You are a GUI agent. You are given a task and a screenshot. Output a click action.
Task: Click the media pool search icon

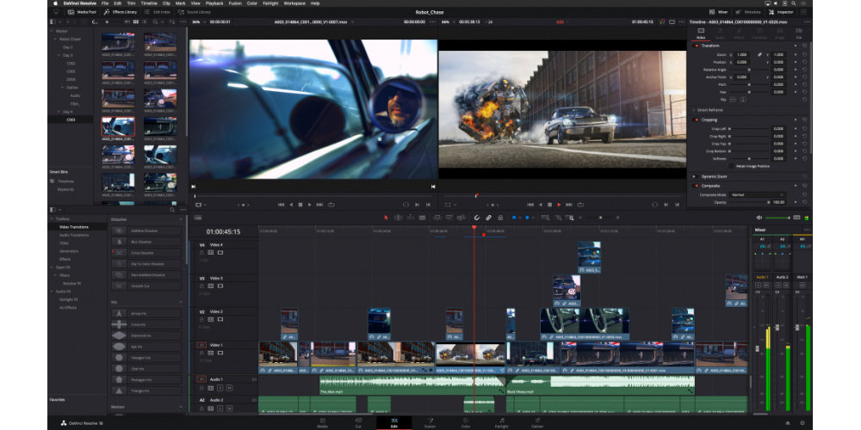(155, 22)
